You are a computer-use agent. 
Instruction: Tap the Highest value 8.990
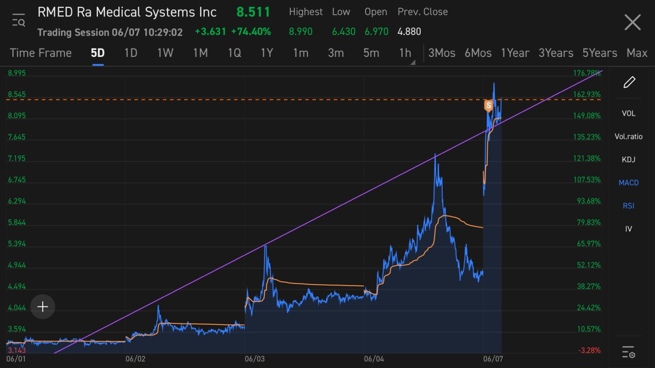click(x=300, y=31)
